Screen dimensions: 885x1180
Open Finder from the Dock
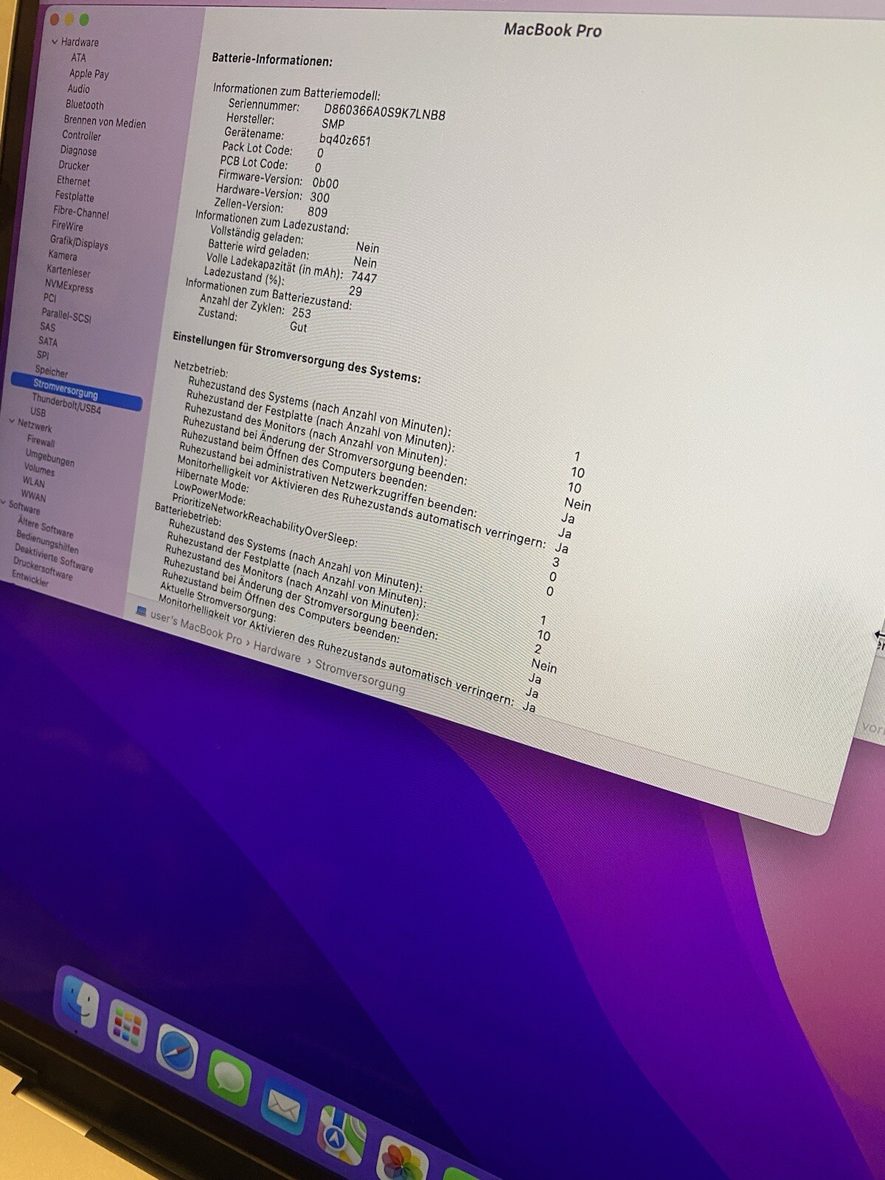coord(80,1002)
